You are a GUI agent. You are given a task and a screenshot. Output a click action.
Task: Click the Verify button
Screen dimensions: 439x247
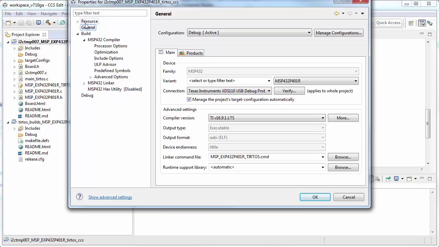pyautogui.click(x=289, y=91)
